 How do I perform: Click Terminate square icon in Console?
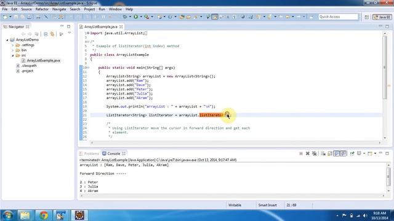[x=301, y=153]
